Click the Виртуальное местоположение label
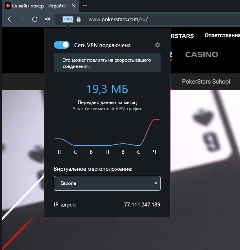Screen dimensions: 240x250 (x=93, y=169)
